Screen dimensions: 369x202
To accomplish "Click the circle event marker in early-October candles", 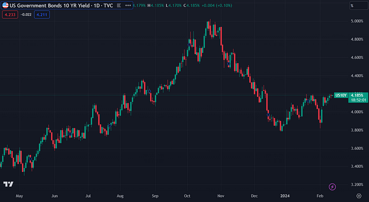I will 189,45.
